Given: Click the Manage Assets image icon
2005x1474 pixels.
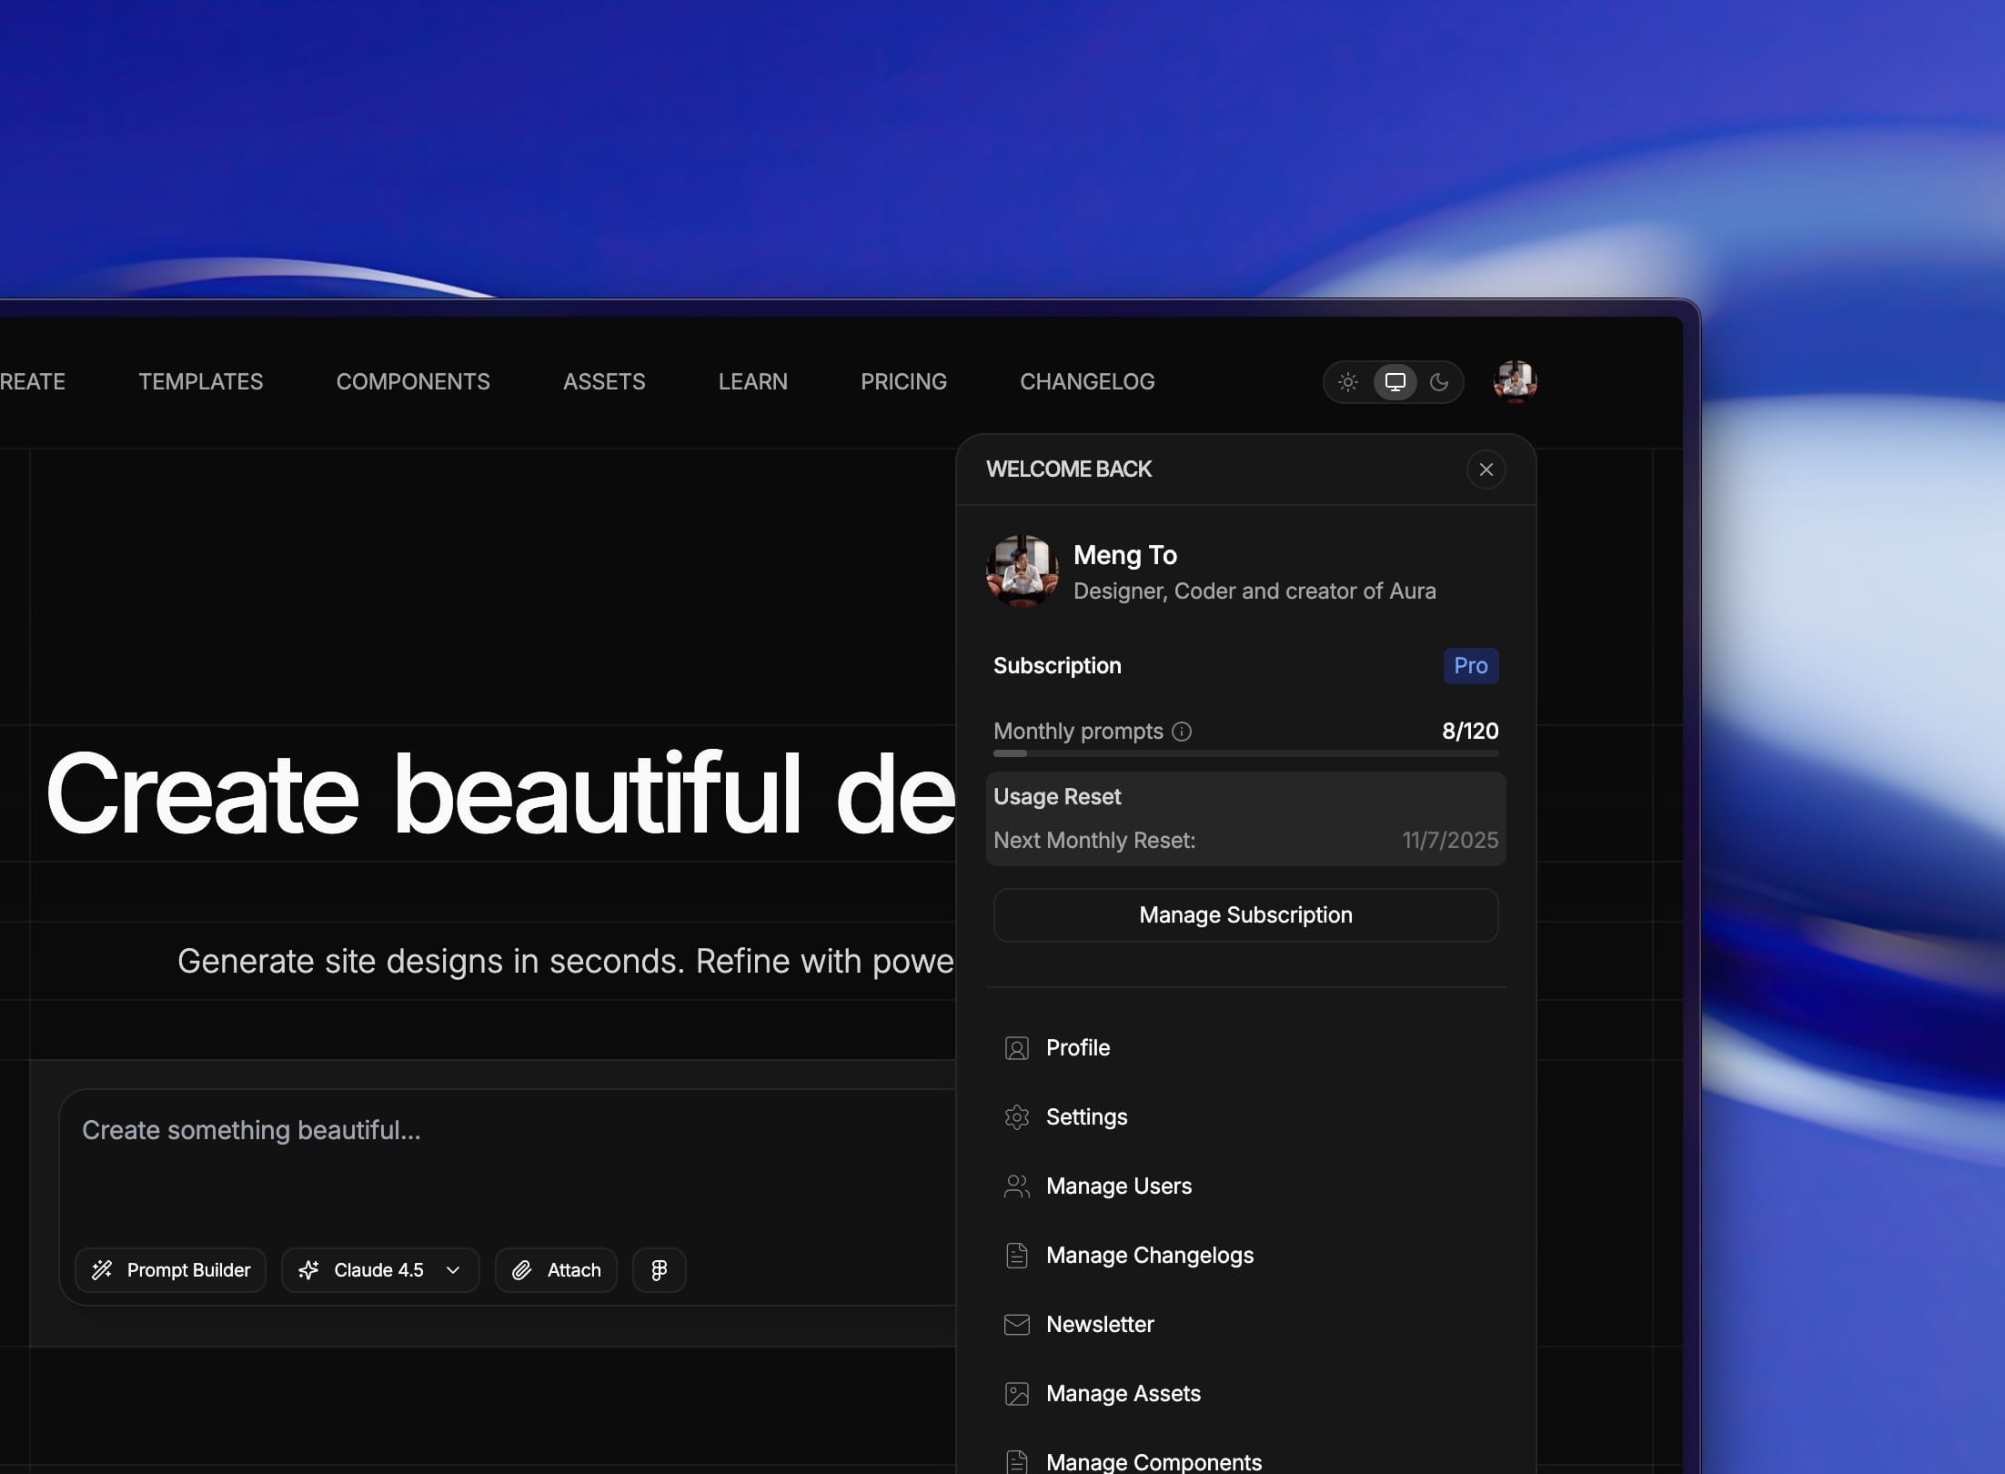Looking at the screenshot, I should tap(1016, 1393).
